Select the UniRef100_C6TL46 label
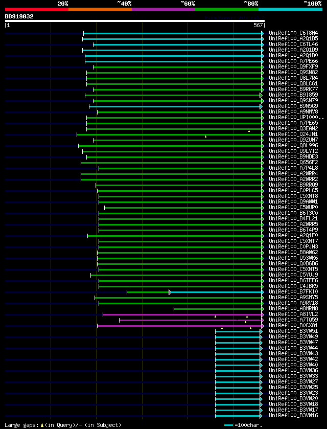This screenshot has width=327, height=429. tap(293, 44)
